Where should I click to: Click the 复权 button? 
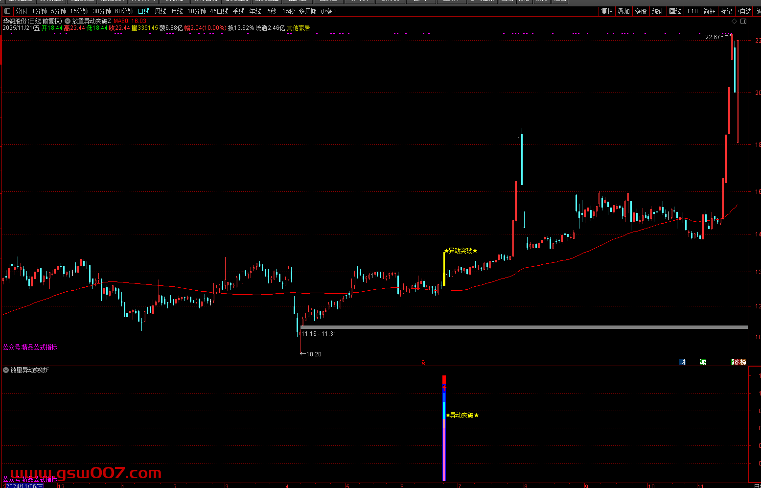point(607,11)
